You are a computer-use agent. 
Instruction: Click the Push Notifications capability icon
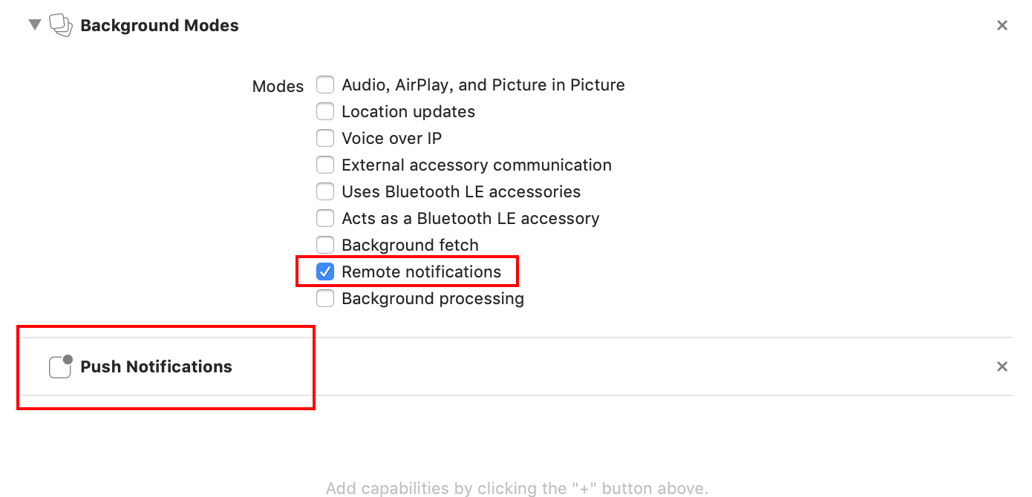point(61,366)
